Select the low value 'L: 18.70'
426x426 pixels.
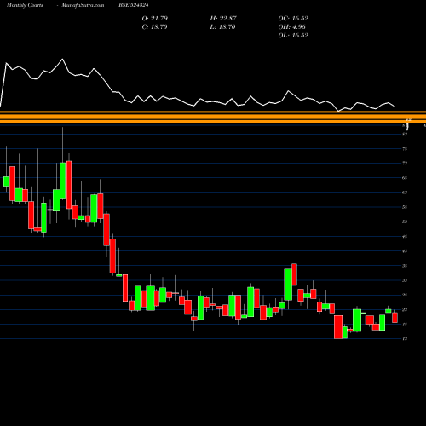[222, 27]
